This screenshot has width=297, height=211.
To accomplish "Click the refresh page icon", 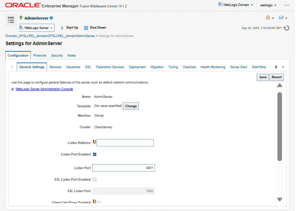I will click(x=286, y=28).
